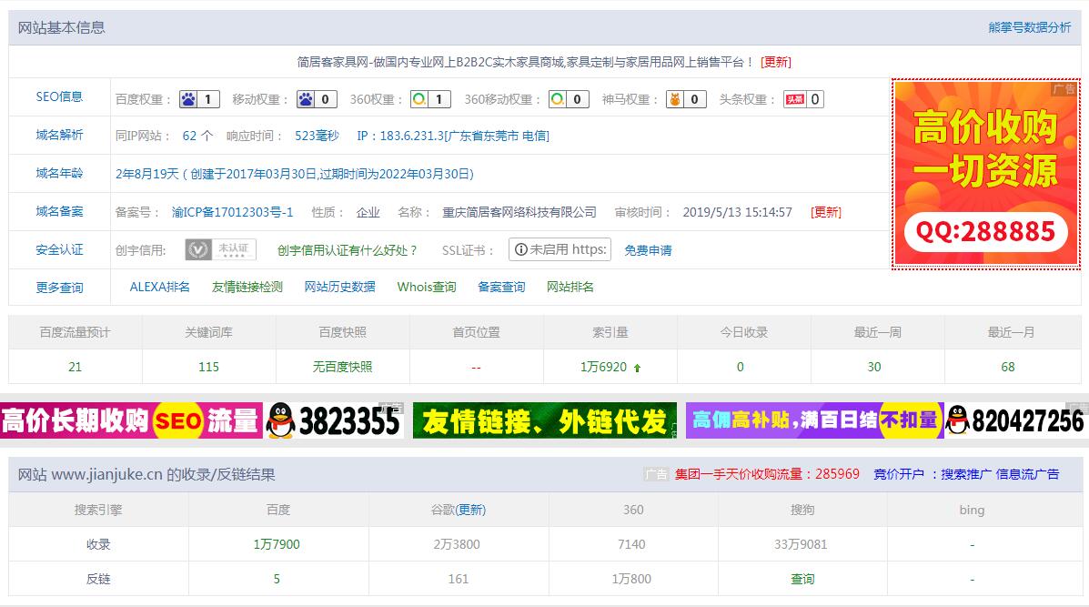Click the red 更新 link after the site title
The image size is (1089, 607).
coord(776,62)
